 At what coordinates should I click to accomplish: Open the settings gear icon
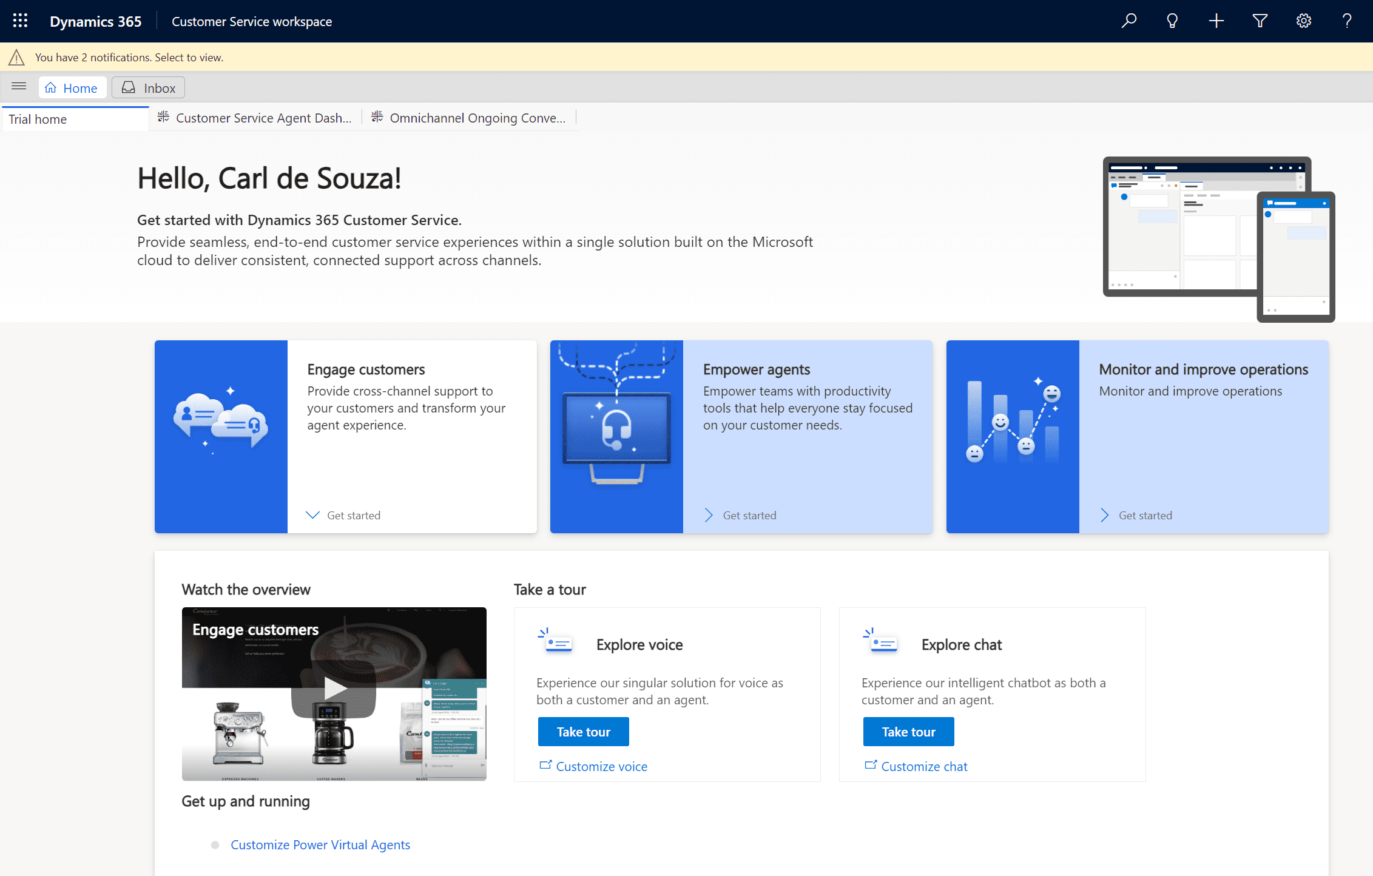(1304, 21)
